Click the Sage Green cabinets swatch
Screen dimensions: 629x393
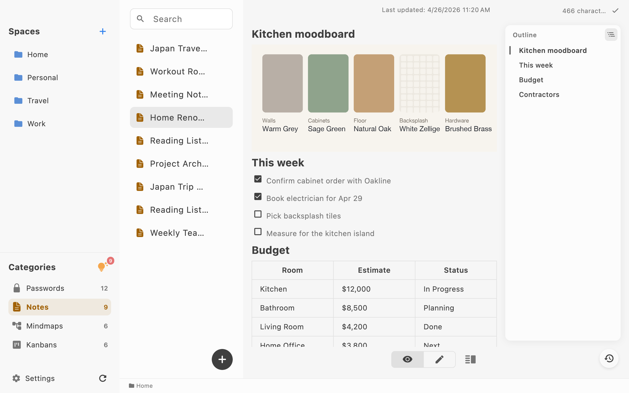pos(328,83)
